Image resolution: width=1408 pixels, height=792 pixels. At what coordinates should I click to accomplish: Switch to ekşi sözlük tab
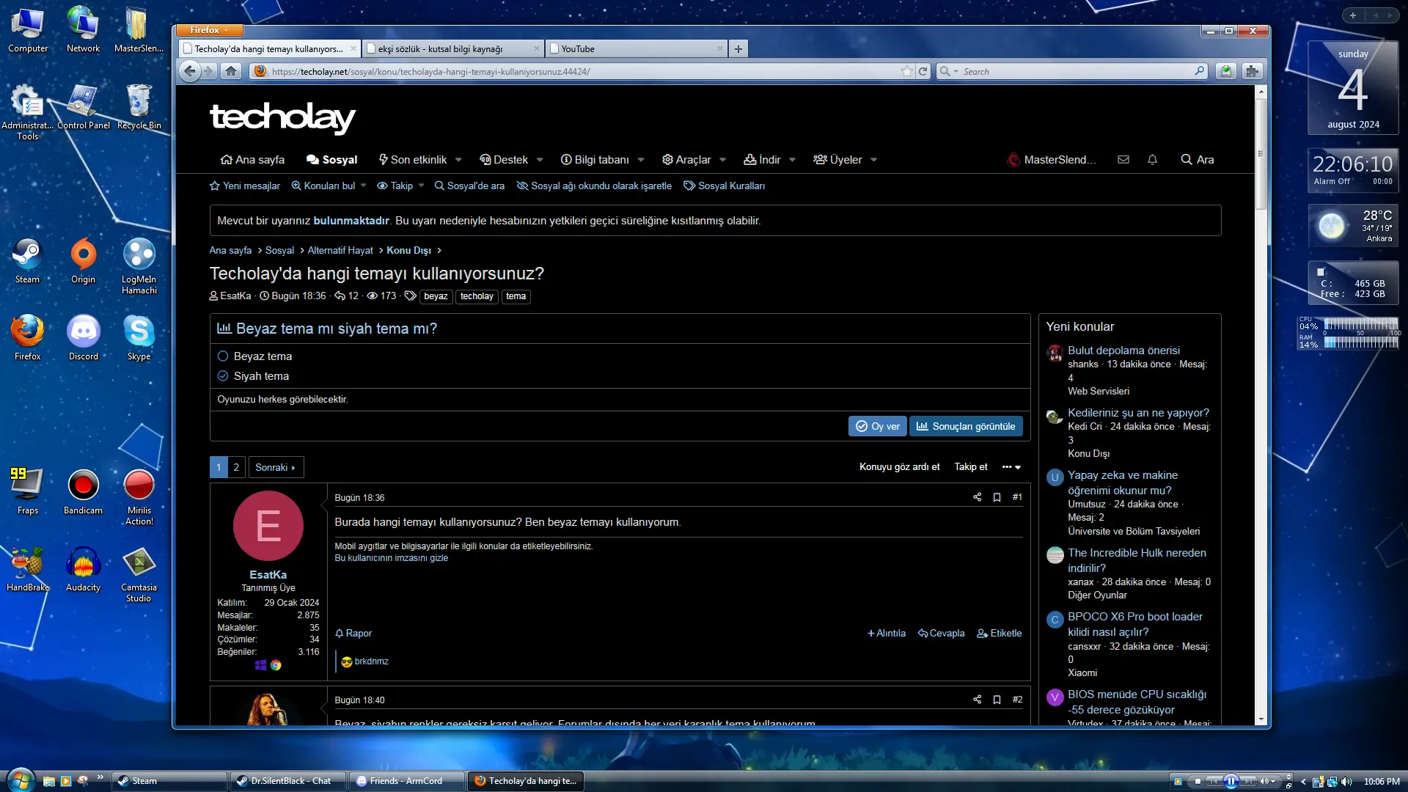(x=452, y=49)
